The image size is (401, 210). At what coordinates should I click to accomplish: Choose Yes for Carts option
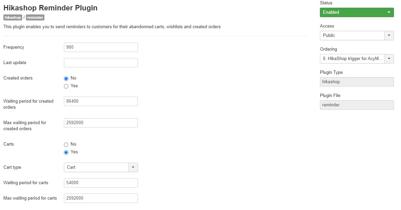click(66, 152)
